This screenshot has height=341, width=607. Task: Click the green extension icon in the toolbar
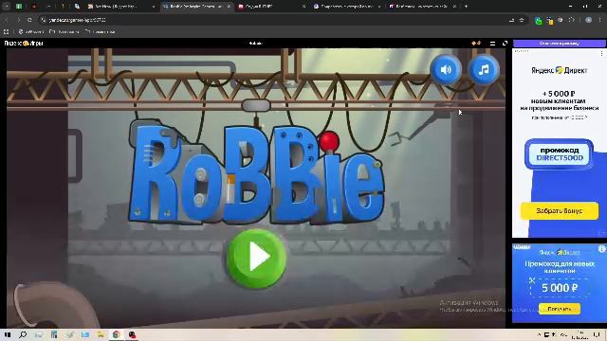pos(538,21)
